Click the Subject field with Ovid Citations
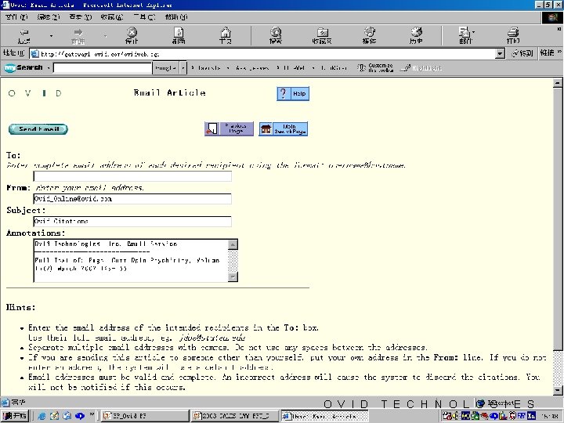564x423 pixels. click(x=132, y=221)
